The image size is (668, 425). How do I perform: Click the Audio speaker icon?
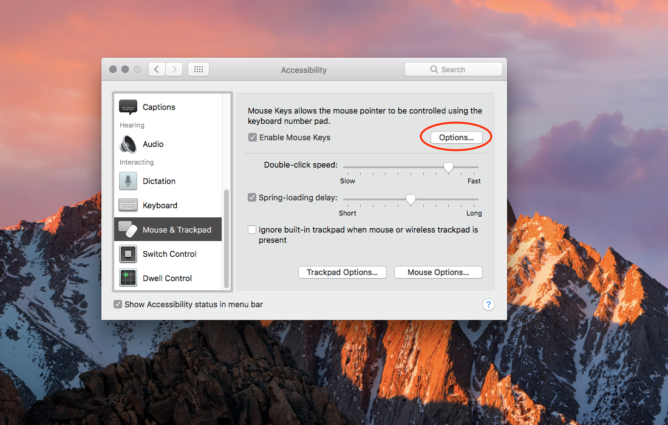pyautogui.click(x=128, y=144)
